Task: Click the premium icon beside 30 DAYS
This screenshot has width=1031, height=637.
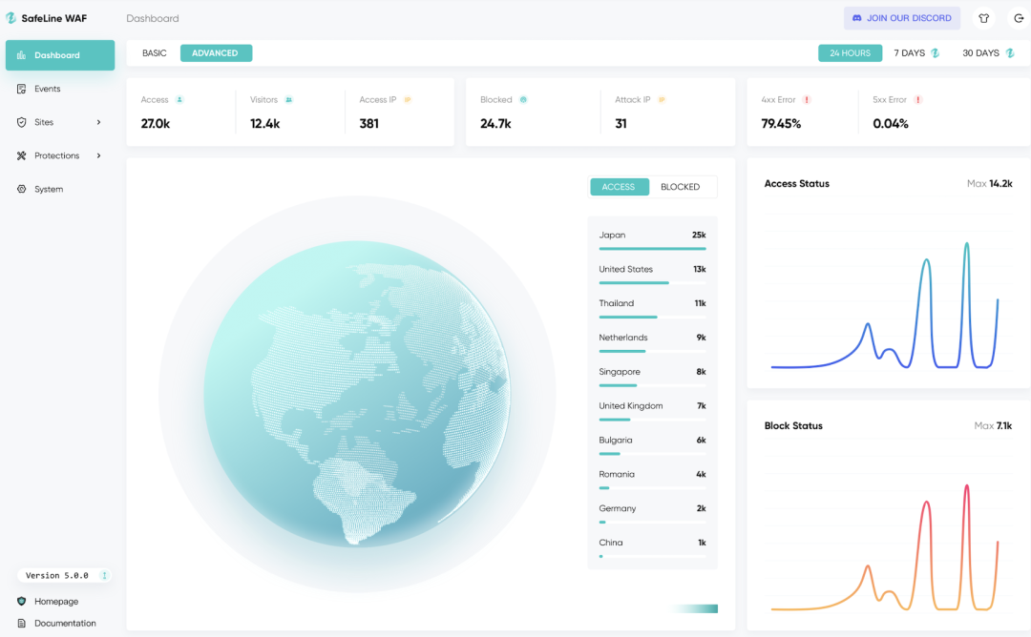Action: (1010, 53)
